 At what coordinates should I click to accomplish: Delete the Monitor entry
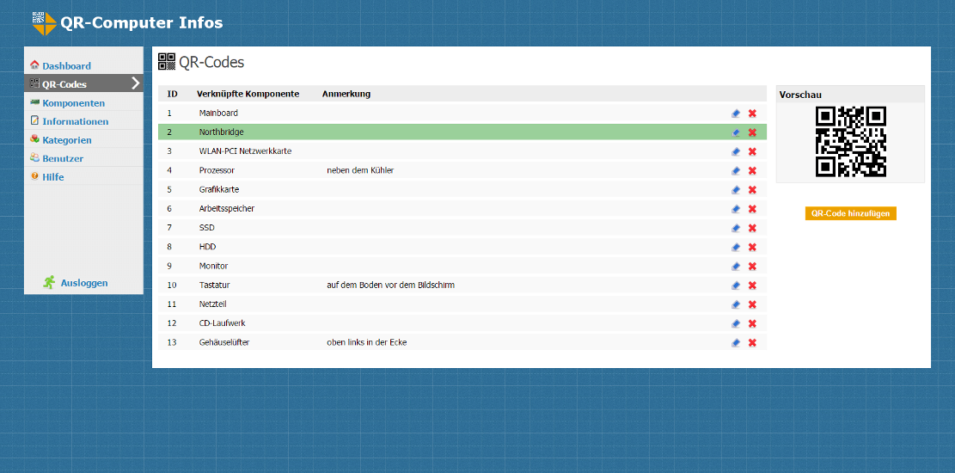tap(752, 267)
